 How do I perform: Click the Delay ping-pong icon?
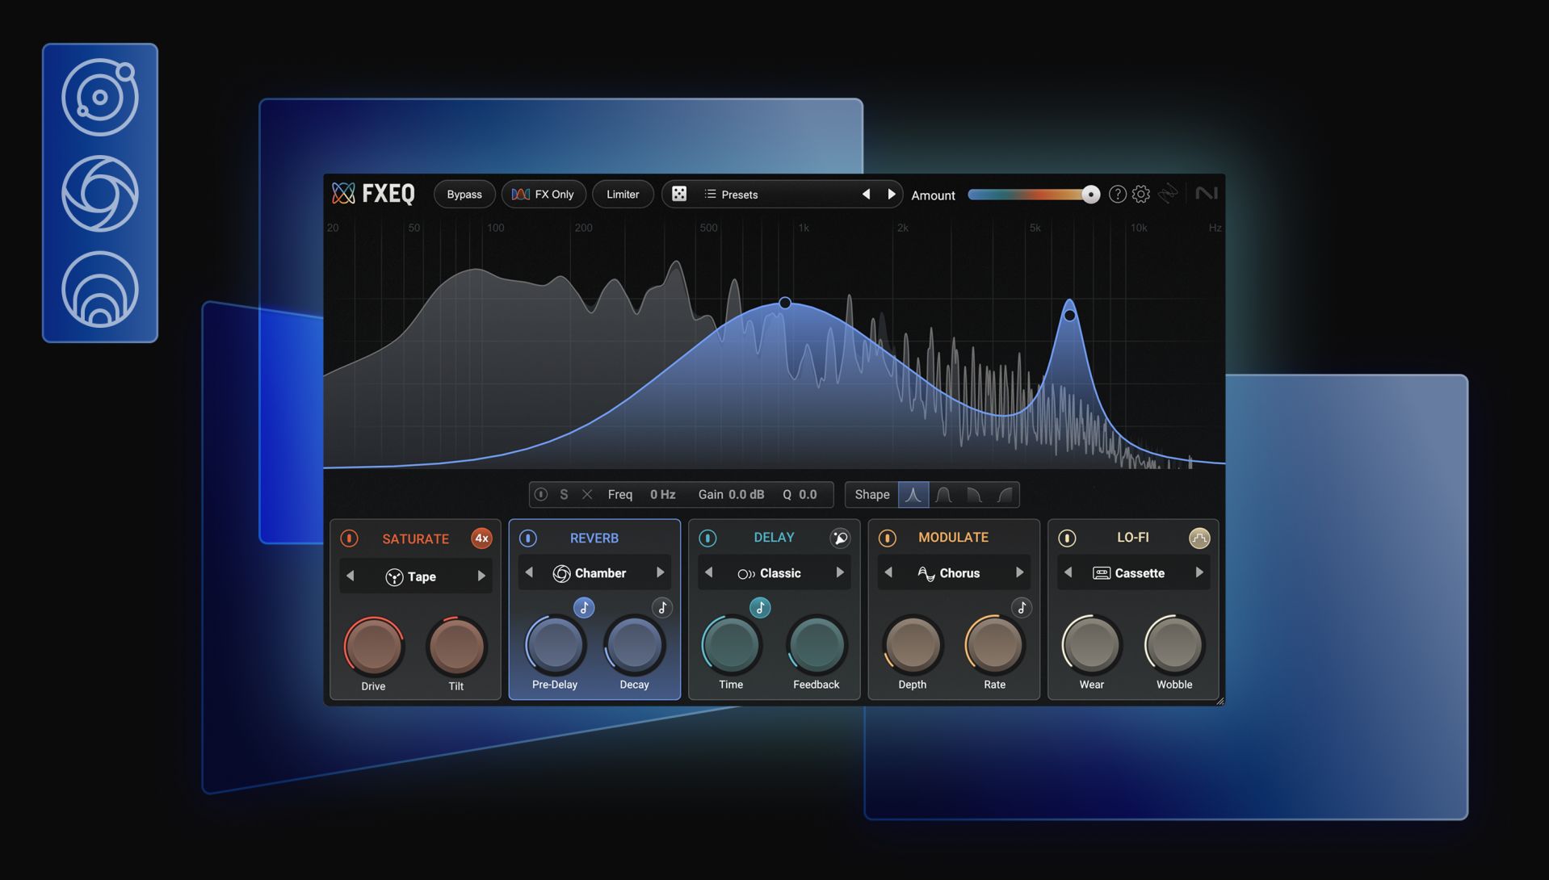point(840,538)
